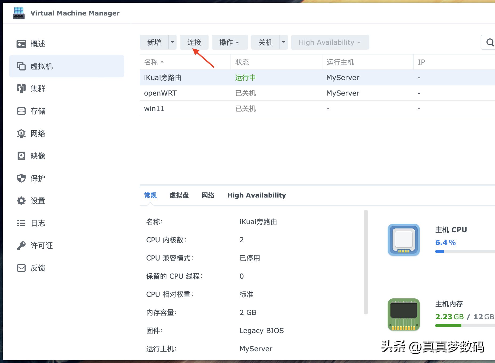
Task: Open the 设置 gear icon
Action: point(21,201)
